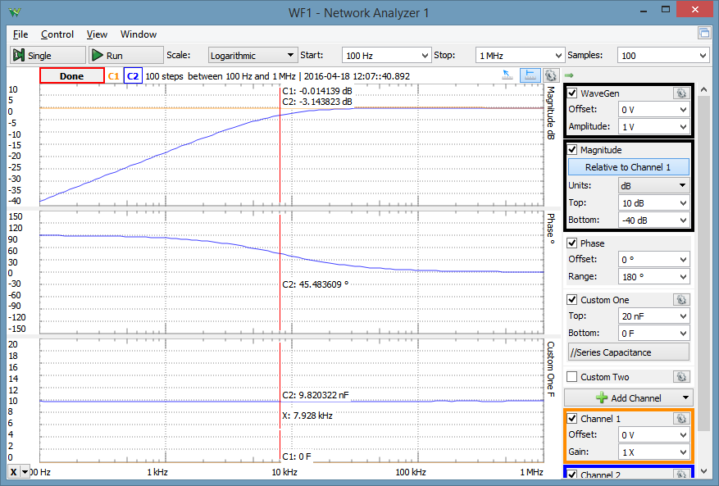Screen dimensions: 719x486
Task: Click the blue C2 channel color label
Action: (132, 76)
